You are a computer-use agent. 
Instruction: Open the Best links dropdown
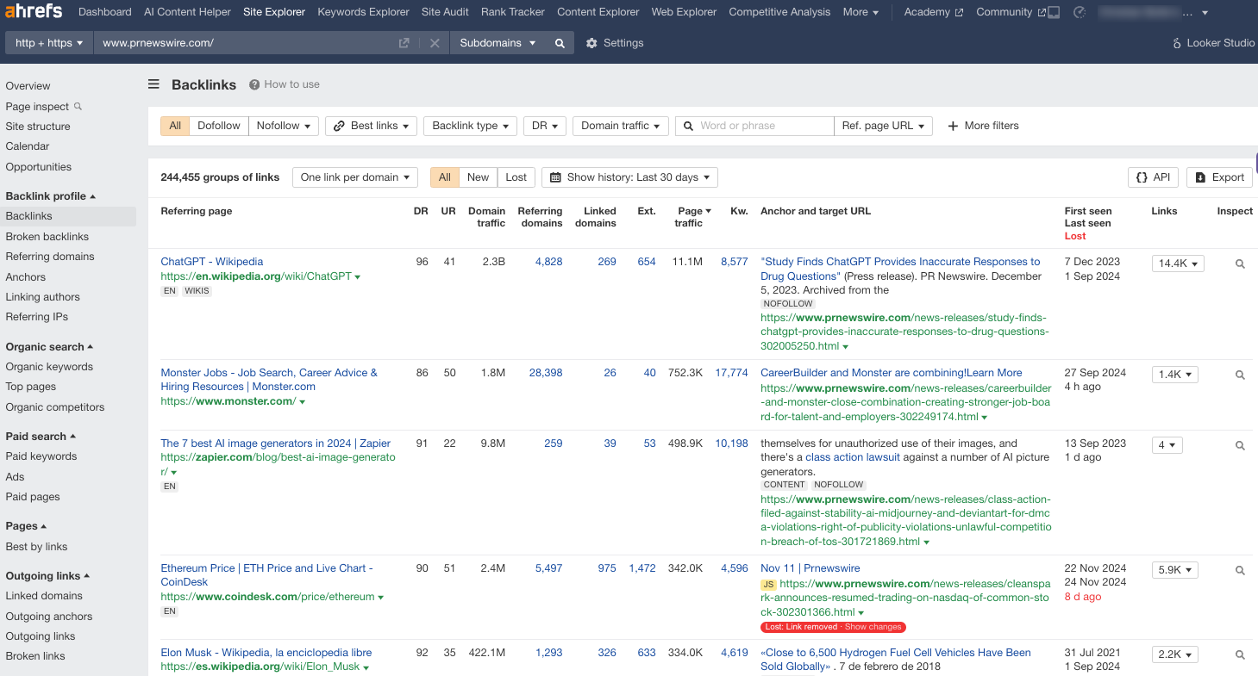point(372,126)
